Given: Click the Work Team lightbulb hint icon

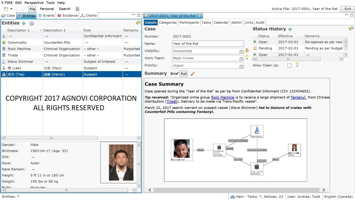Looking at the screenshot, I should tap(247, 57).
